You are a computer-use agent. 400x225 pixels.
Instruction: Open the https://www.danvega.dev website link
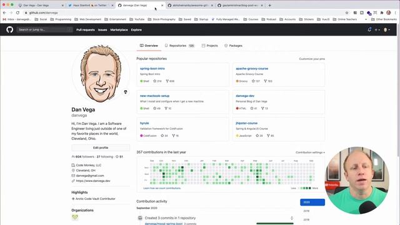pyautogui.click(x=93, y=181)
